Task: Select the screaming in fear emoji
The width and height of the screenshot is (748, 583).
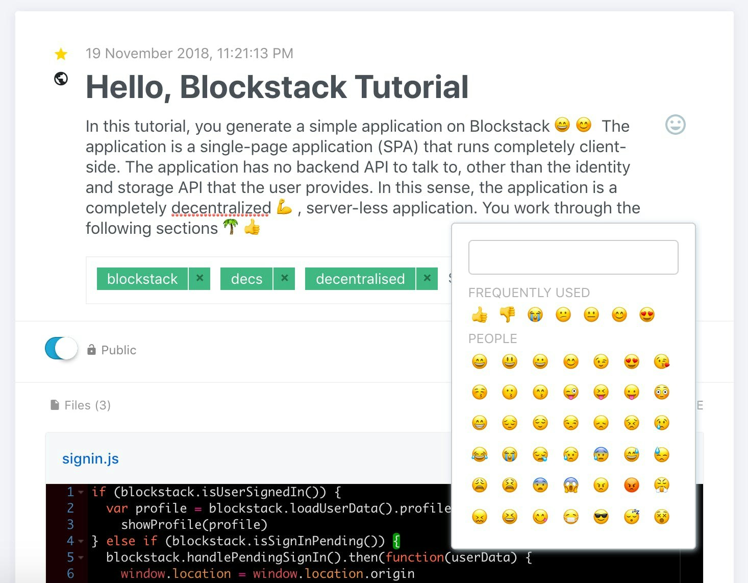Action: pyautogui.click(x=571, y=485)
